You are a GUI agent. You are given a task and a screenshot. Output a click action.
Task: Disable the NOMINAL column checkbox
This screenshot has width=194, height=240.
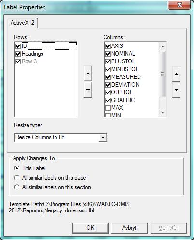tap(108, 54)
